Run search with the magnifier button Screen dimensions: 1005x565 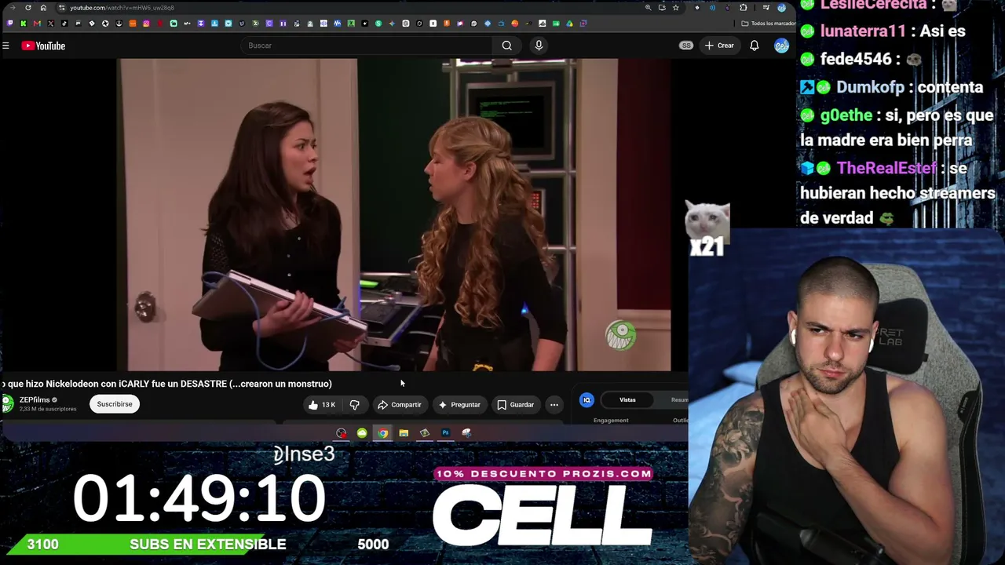[507, 46]
